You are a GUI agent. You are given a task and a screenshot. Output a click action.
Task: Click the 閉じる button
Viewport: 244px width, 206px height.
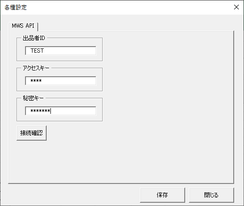[211, 195]
